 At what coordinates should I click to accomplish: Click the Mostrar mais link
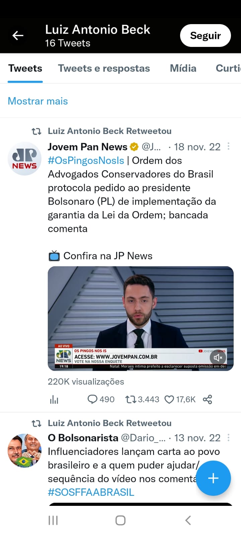point(38,101)
